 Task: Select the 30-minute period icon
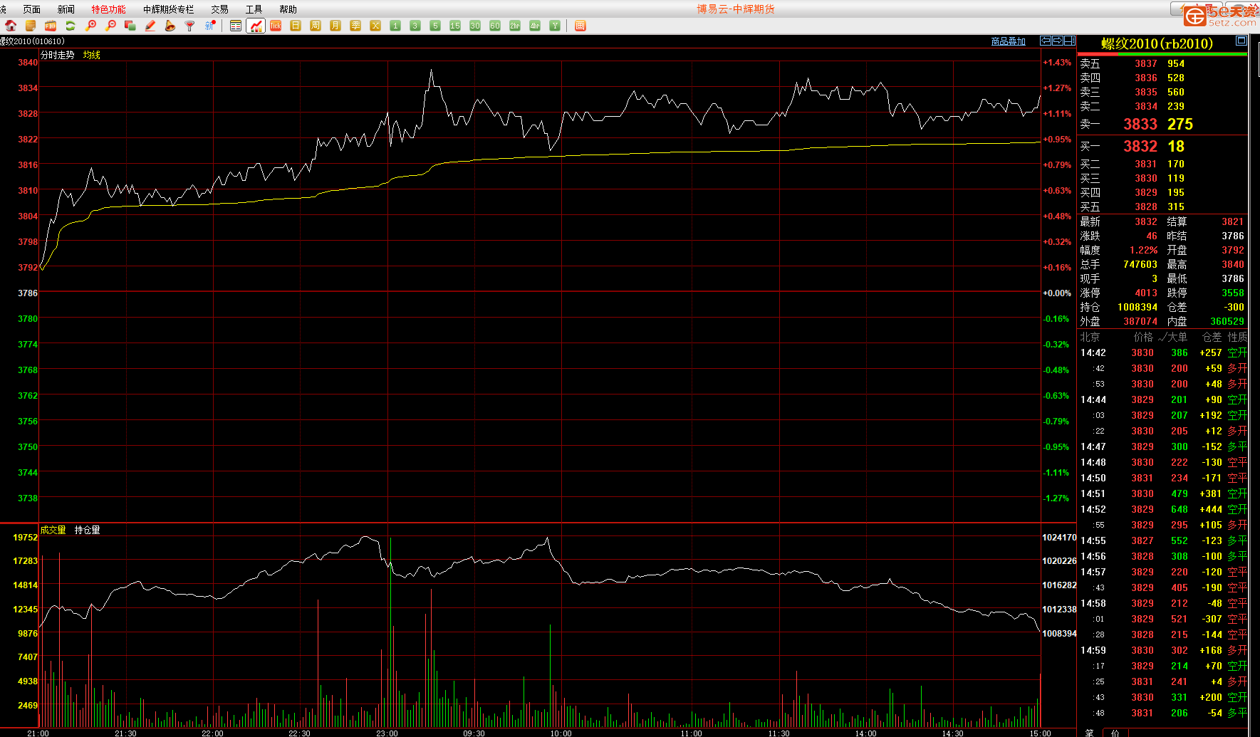coord(475,26)
